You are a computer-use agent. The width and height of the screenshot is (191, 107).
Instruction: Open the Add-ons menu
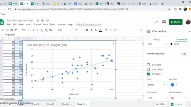coord(61,24)
